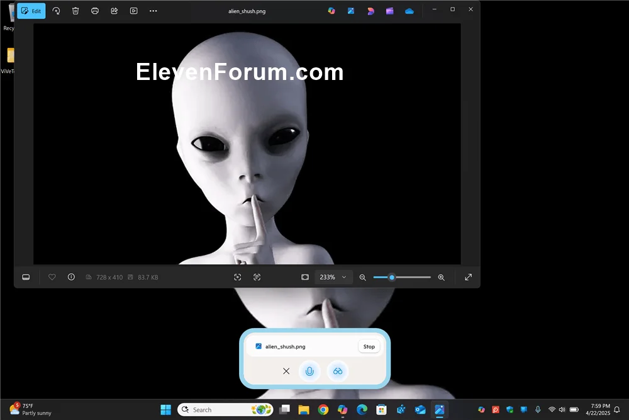Image resolution: width=629 pixels, height=420 pixels.
Task: Close the Copilot sharing panel with X
Action: [x=286, y=371]
